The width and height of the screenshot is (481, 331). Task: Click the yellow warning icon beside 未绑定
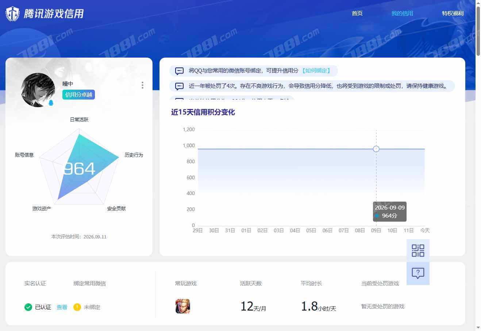(77, 307)
